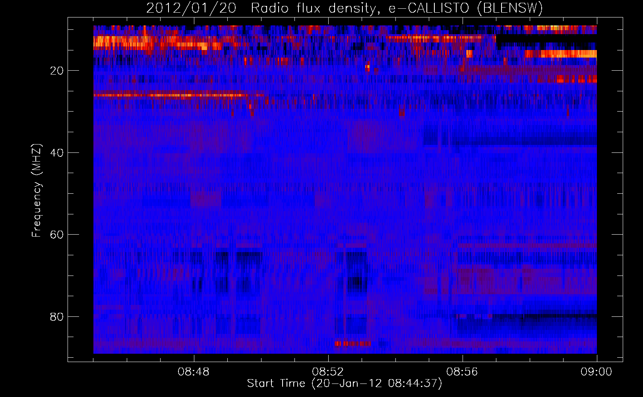Click the 80 MHz frequency tick label
The width and height of the screenshot is (643, 397).
(57, 317)
